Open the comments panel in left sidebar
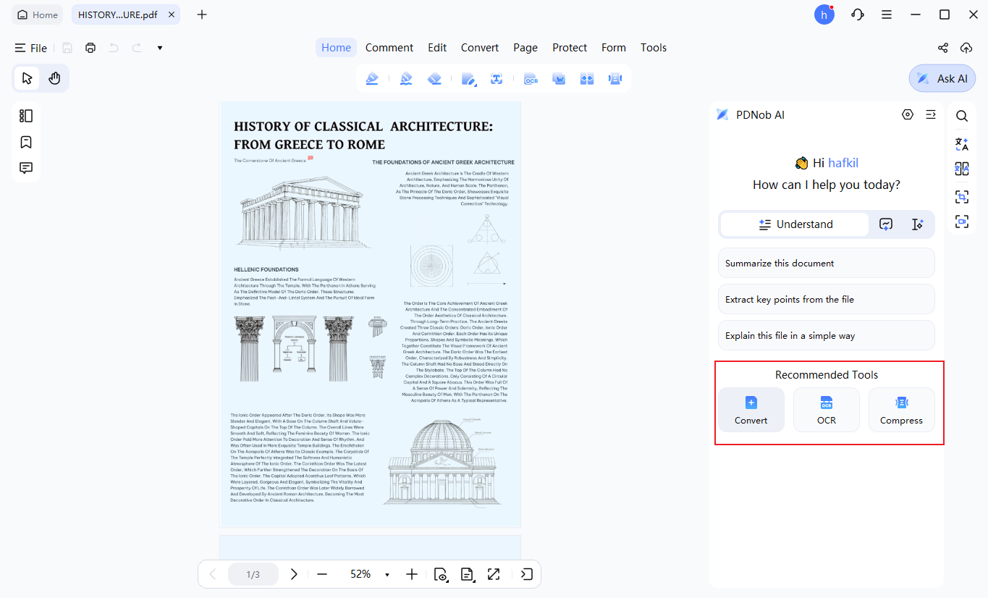Image resolution: width=988 pixels, height=598 pixels. [x=26, y=168]
